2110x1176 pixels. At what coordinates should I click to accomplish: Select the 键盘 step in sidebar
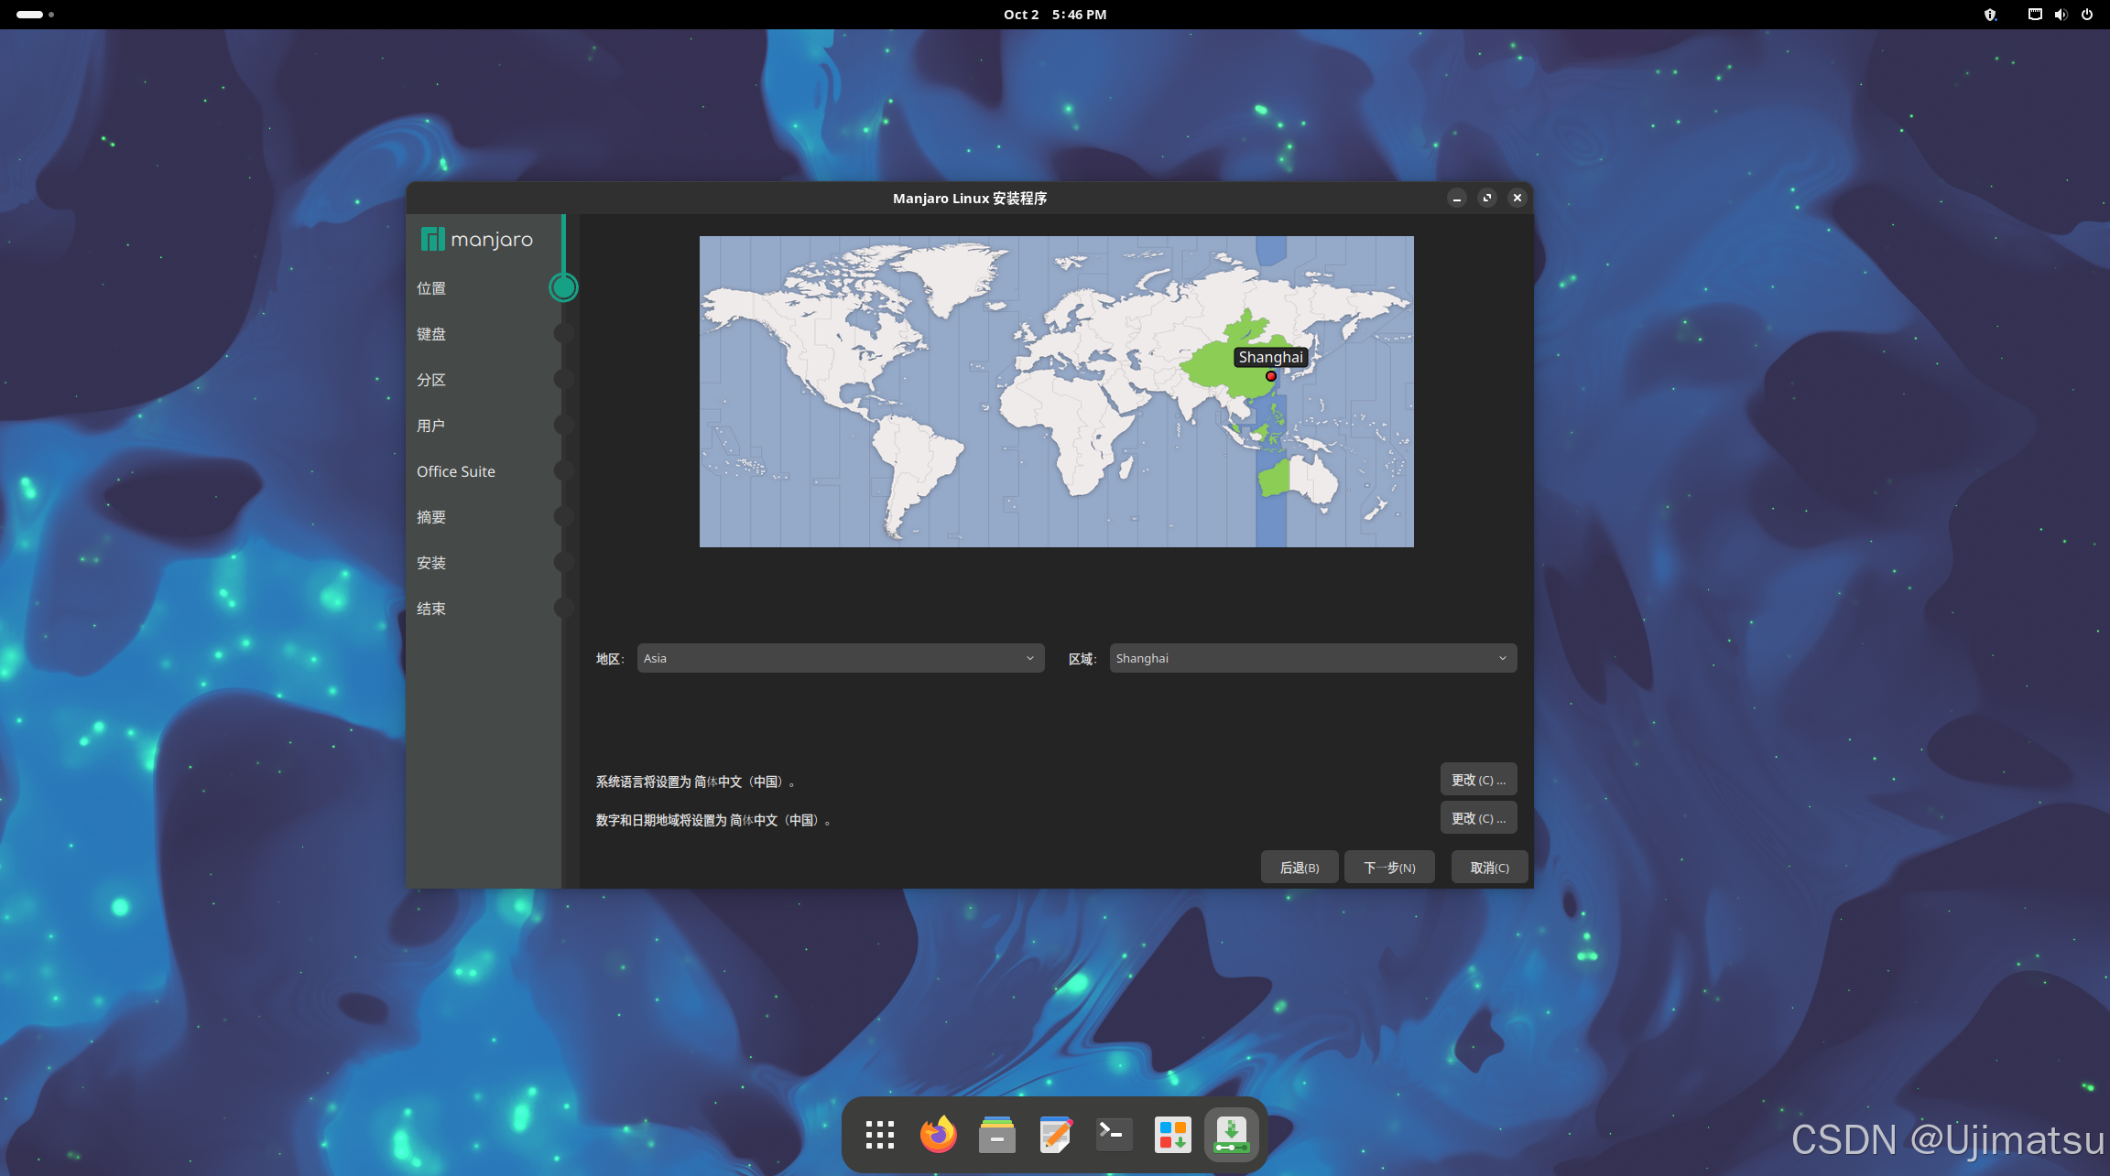(431, 334)
